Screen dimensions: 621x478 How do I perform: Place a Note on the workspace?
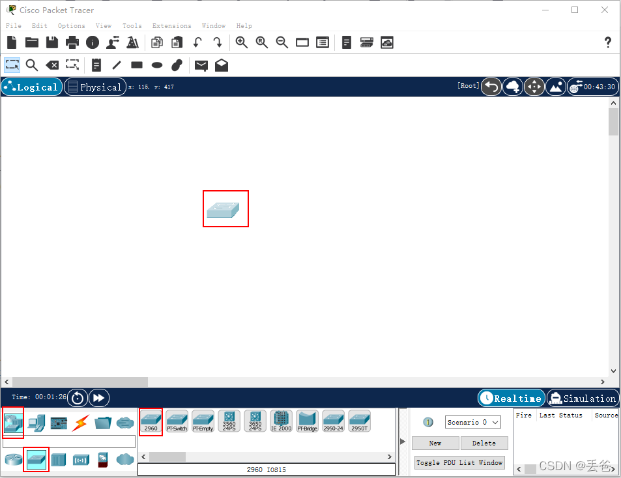(96, 65)
